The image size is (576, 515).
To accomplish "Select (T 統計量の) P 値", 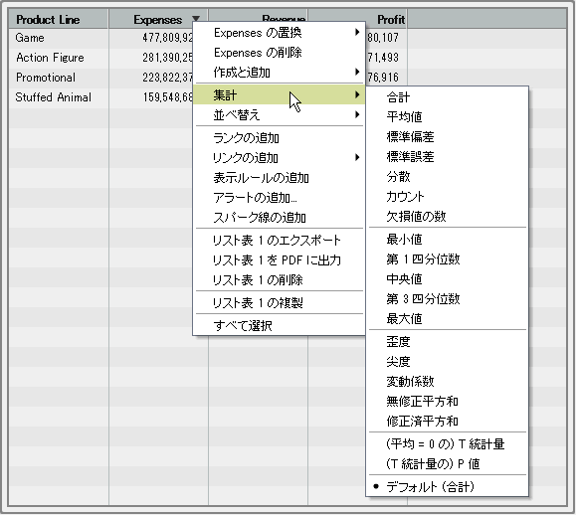I will (447, 464).
